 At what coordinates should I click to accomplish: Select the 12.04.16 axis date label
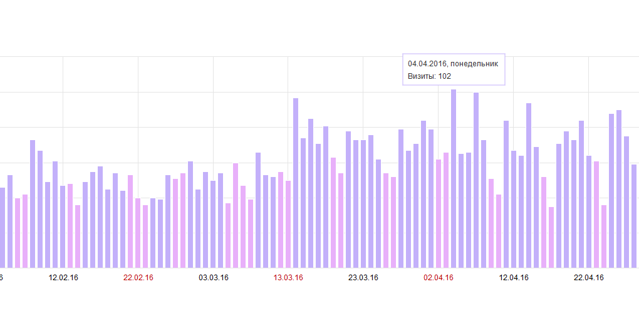(514, 278)
